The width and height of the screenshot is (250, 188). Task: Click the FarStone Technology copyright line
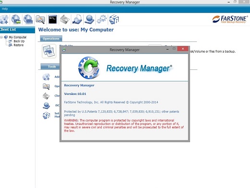point(111,102)
